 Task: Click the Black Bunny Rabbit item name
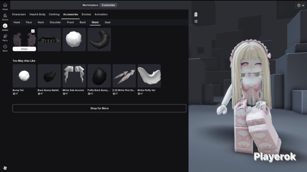pos(48,90)
